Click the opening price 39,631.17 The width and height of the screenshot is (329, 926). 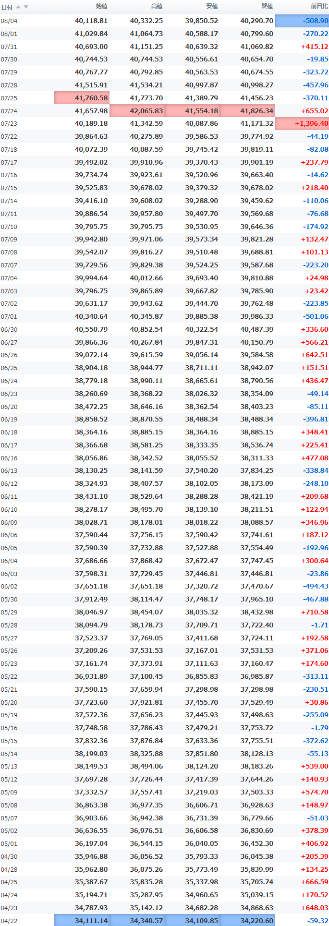click(91, 303)
